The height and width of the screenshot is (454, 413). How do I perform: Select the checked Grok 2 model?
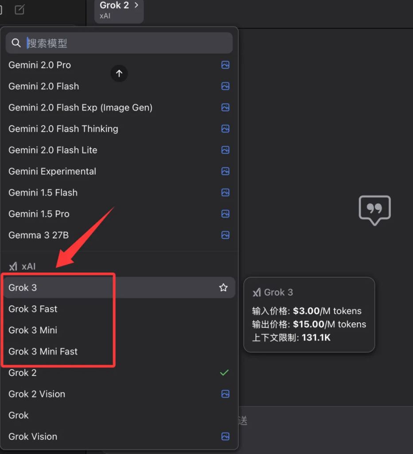pyautogui.click(x=119, y=372)
